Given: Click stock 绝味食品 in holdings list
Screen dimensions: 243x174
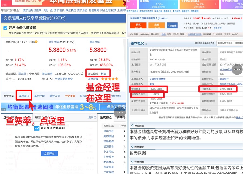Looking at the screenshot, I should click(109, 162).
